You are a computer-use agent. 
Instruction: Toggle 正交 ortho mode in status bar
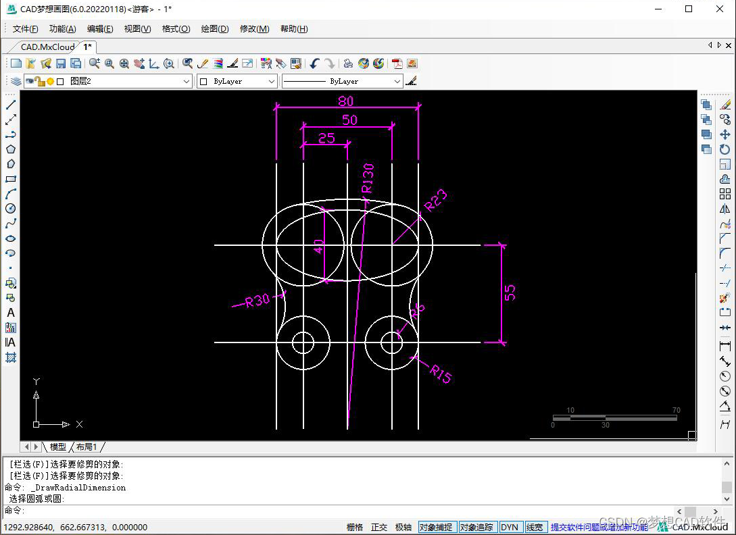click(x=378, y=527)
